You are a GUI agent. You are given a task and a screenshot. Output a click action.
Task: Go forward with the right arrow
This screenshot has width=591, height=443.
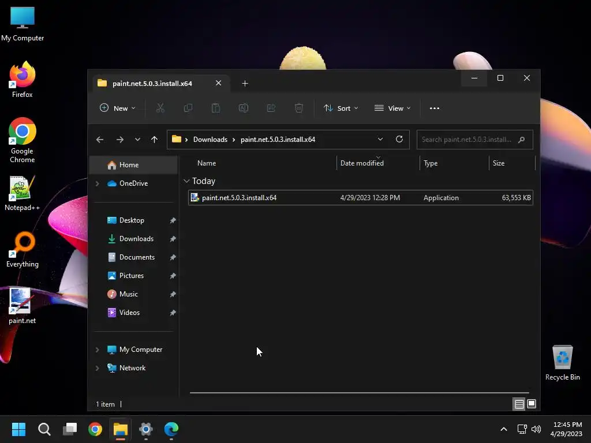(120, 140)
